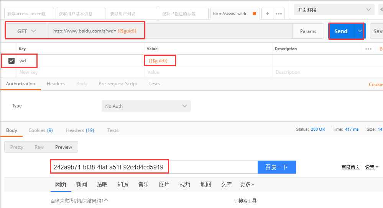Open the 开发环境 environment dropdown
Viewport: 383px width, 208px height.
[334, 10]
